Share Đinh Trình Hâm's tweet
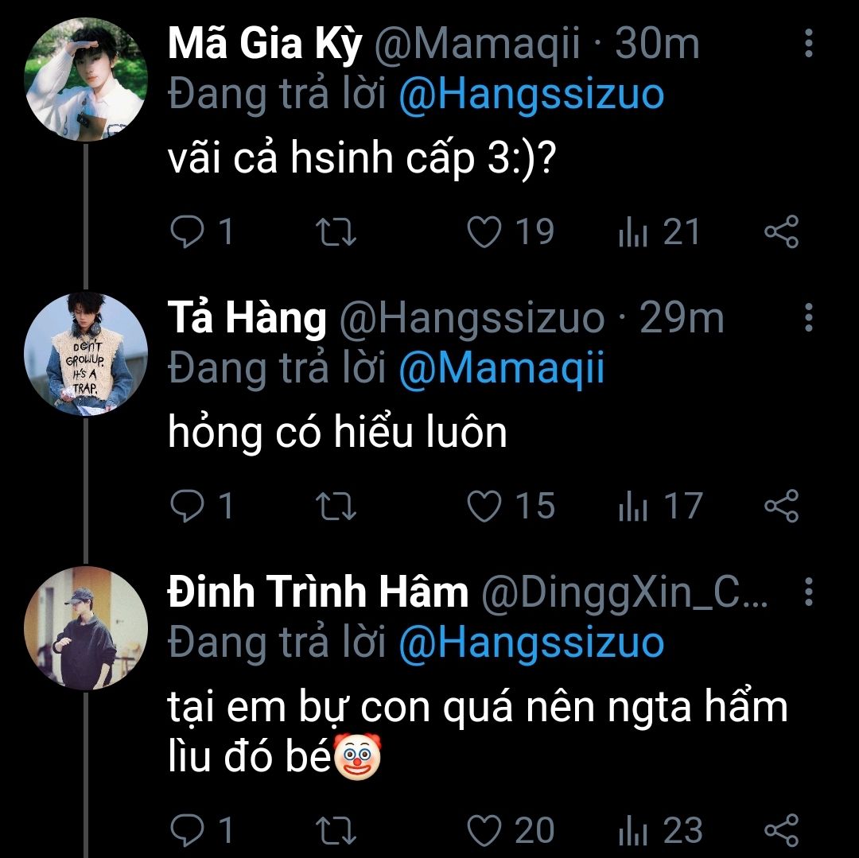 [781, 830]
